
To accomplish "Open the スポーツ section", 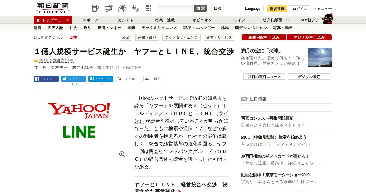I will (x=90, y=20).
